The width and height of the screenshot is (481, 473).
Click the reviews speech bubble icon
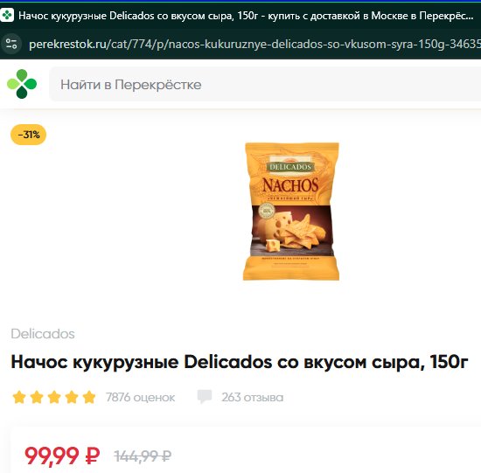pyautogui.click(x=205, y=397)
